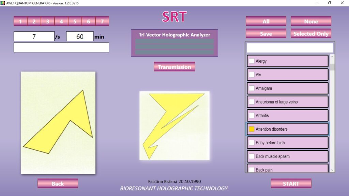Tick the Back muscle spasm checkbox
Image resolution: width=349 pixels, height=196 pixels.
tap(252, 157)
